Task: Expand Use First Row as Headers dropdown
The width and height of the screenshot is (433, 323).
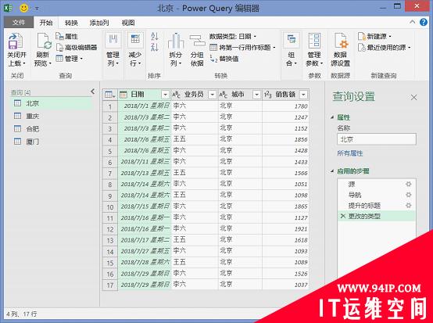Action: 274,48
